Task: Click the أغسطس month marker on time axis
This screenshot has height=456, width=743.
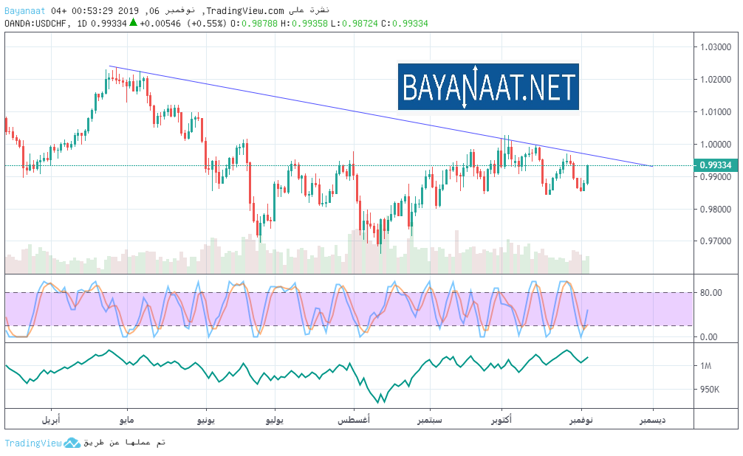Action: (x=354, y=419)
